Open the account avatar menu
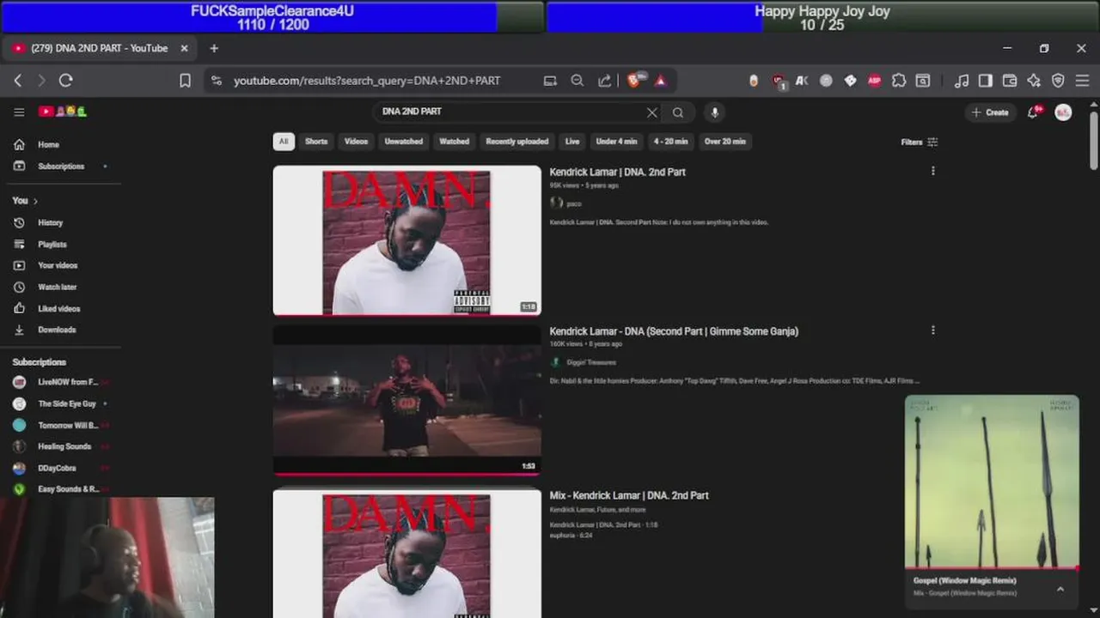This screenshot has height=618, width=1100. click(x=1063, y=112)
